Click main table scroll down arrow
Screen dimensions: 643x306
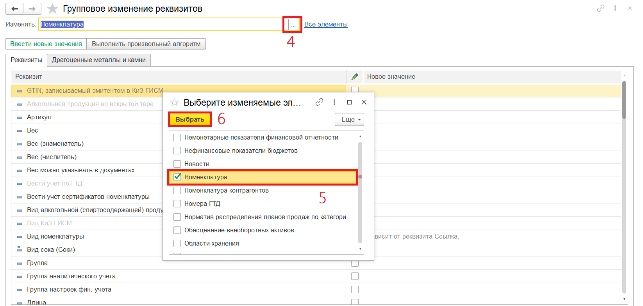click(x=624, y=299)
